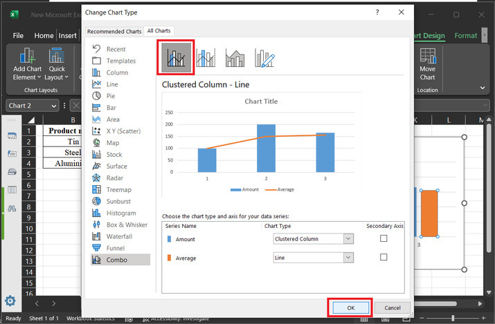
Task: Click the orange Average series color swatch
Action: [x=170, y=258]
